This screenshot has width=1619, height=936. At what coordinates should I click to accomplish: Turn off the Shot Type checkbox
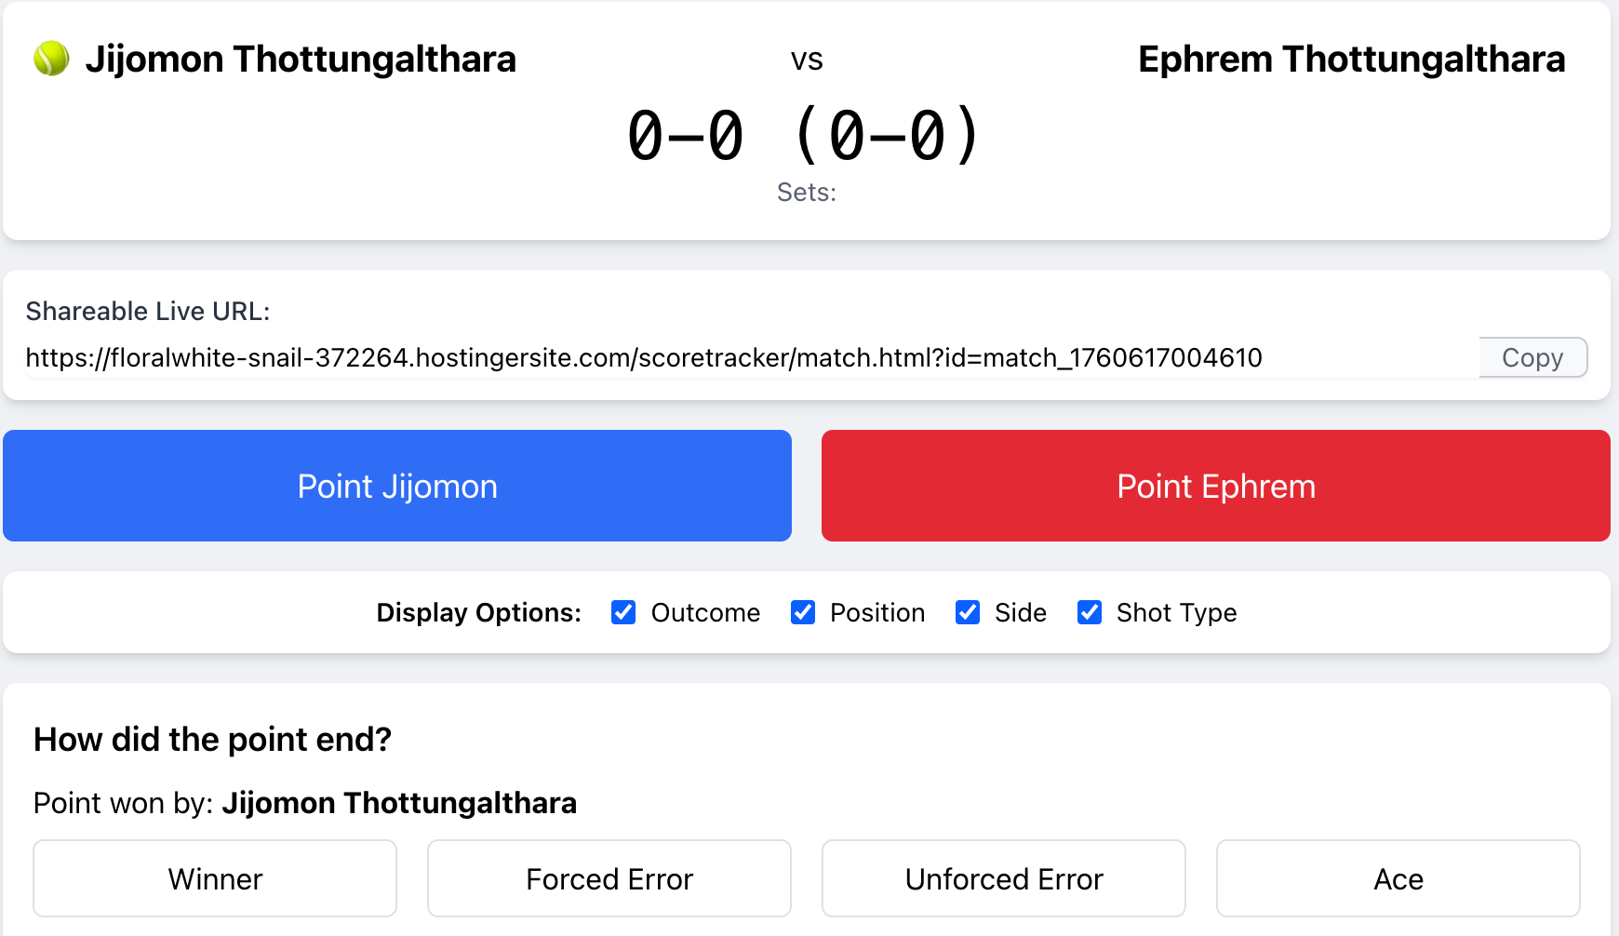[x=1090, y=612]
